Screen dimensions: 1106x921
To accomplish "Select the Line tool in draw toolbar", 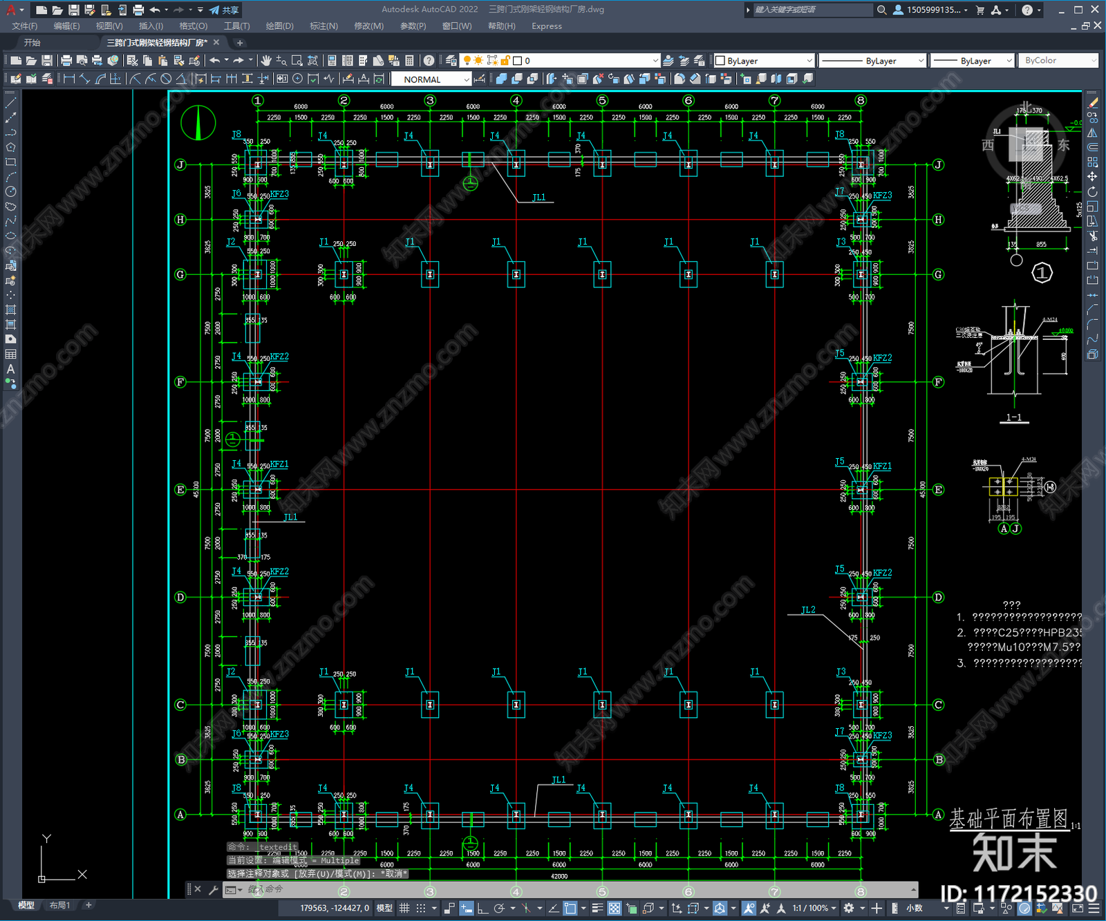I will [10, 102].
